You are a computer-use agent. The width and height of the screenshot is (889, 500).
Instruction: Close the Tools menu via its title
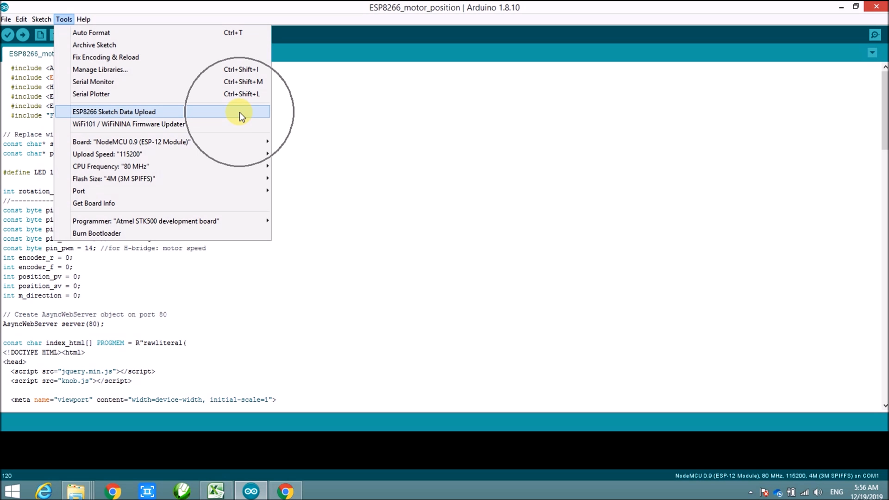64,19
